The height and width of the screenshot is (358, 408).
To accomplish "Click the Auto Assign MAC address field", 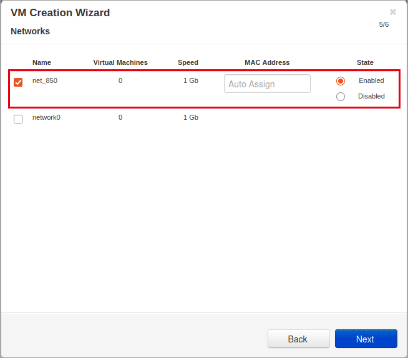I will tap(267, 84).
